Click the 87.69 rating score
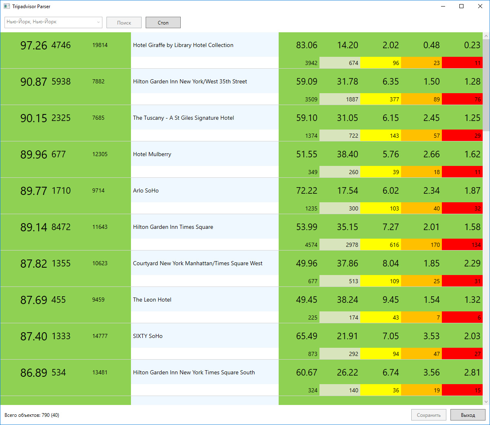Screen dimensions: 490x425 click(x=34, y=300)
